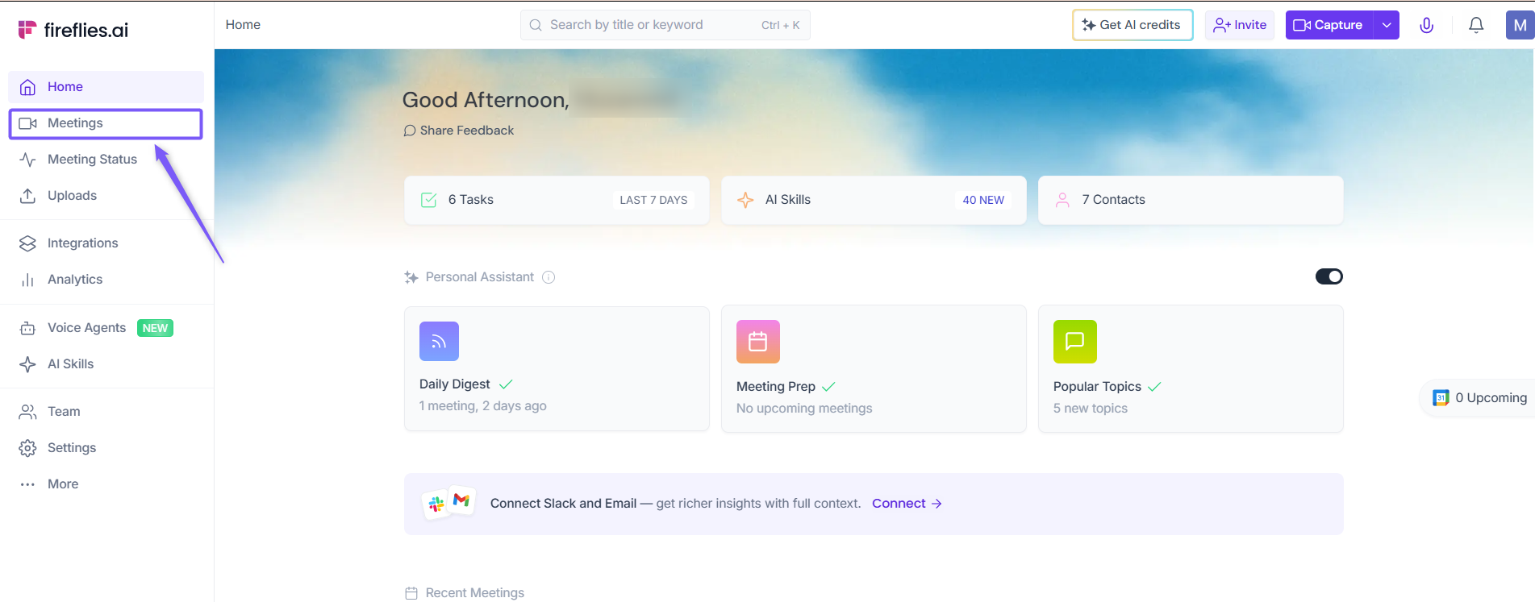1535x602 pixels.
Task: Click the Uploads arrow icon
Action: tap(27, 196)
